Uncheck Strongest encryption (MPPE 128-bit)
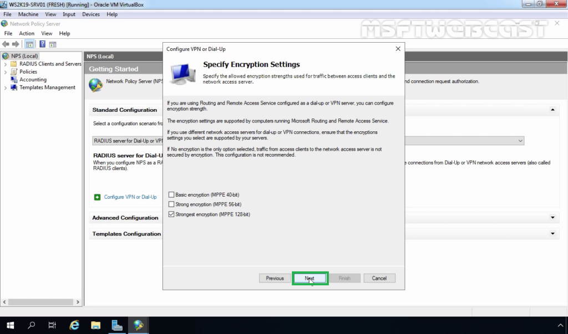The height and width of the screenshot is (334, 568). 171,214
